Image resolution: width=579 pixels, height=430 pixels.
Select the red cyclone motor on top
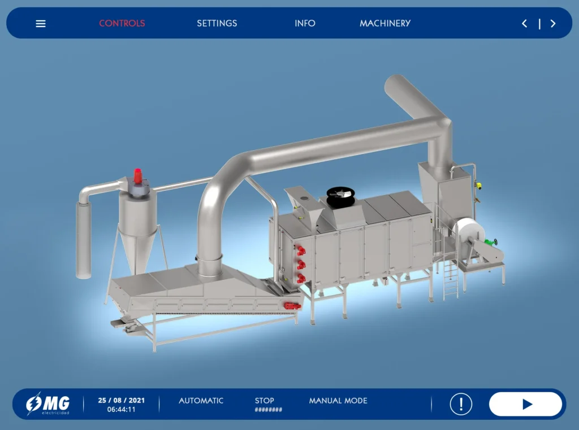(138, 176)
